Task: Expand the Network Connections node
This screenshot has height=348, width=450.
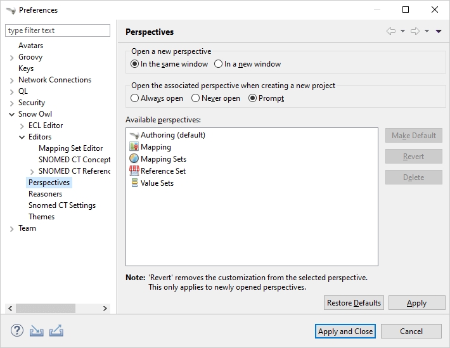Action: (x=12, y=81)
